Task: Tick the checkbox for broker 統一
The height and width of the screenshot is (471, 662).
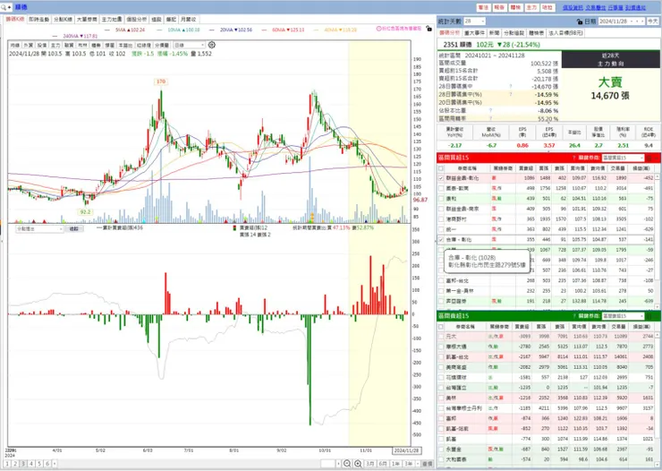Action: [441, 229]
